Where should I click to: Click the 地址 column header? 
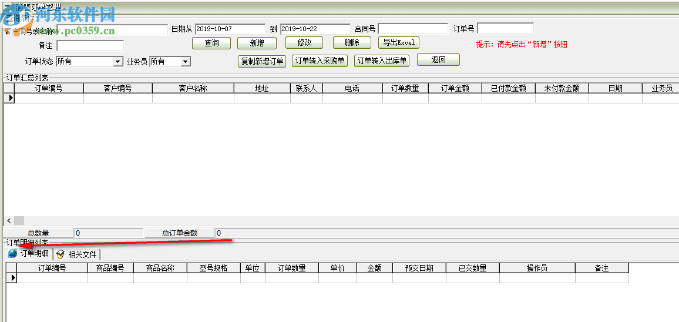tap(262, 88)
